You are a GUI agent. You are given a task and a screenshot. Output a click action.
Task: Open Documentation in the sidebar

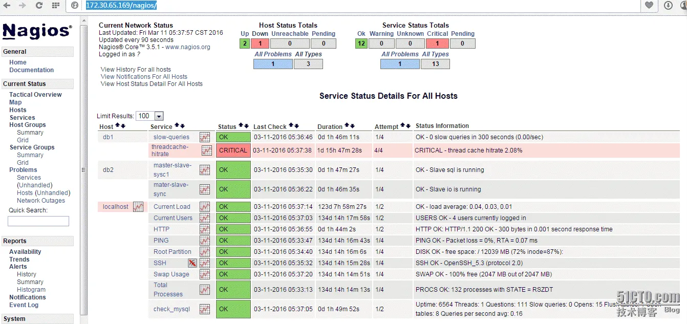[31, 70]
